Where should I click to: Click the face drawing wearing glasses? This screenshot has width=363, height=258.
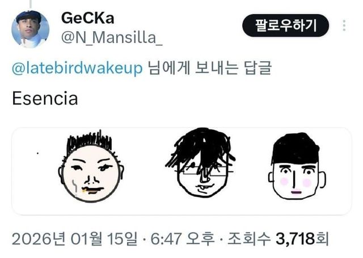click(x=200, y=162)
